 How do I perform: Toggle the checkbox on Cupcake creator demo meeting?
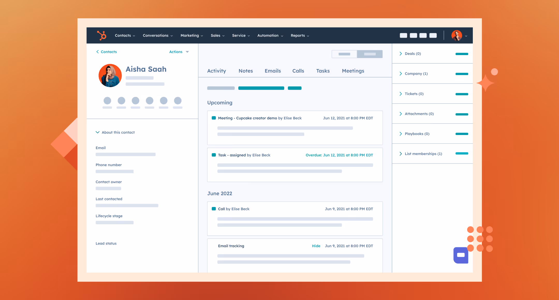tap(214, 118)
